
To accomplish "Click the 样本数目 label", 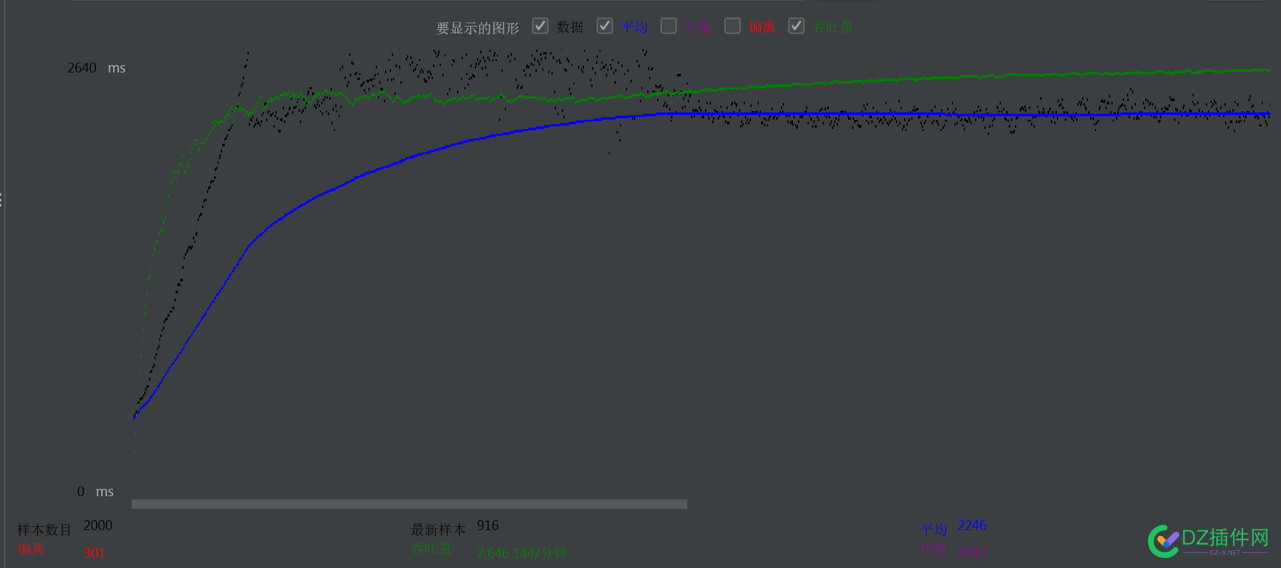I will (x=44, y=530).
